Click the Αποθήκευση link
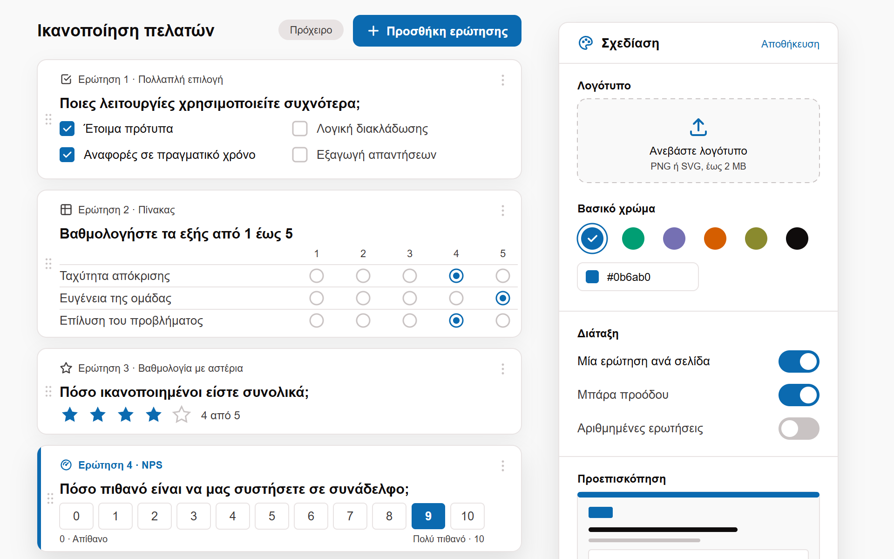 tap(790, 44)
